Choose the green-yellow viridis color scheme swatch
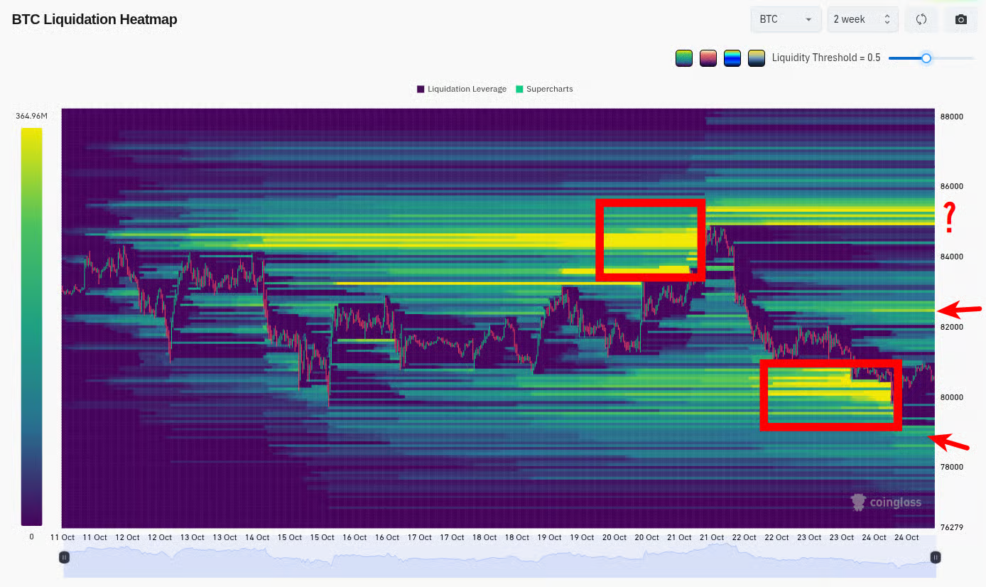Image resolution: width=986 pixels, height=587 pixels. pos(684,58)
